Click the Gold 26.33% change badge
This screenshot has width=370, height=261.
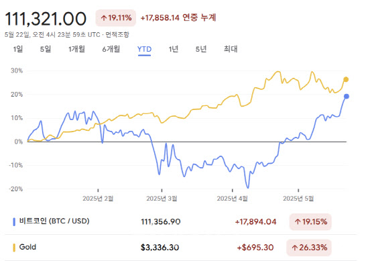(309, 248)
